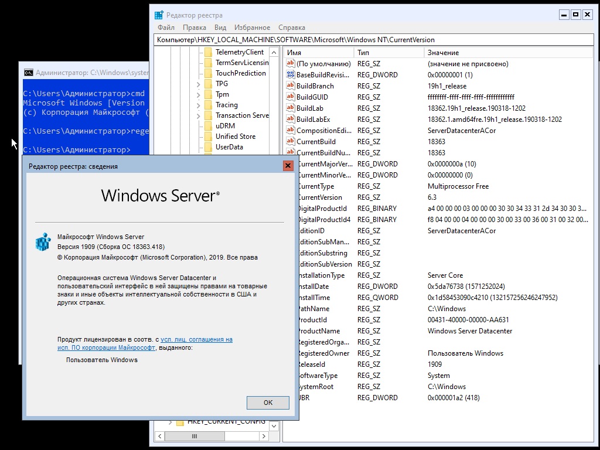Expand the HKEY_CURRENT_CONFIG hive

(171, 422)
